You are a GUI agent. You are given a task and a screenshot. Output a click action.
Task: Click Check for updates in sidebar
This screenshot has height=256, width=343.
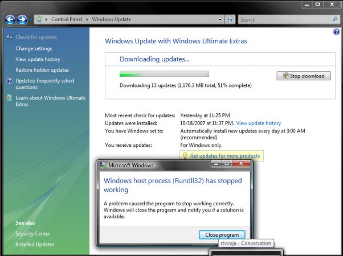(x=36, y=38)
